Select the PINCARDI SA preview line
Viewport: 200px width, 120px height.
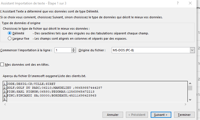click(52, 95)
